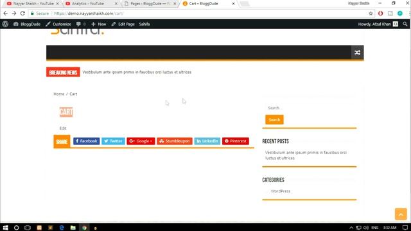Open File Explorer from the taskbar
The image size is (411, 231).
tap(73, 228)
